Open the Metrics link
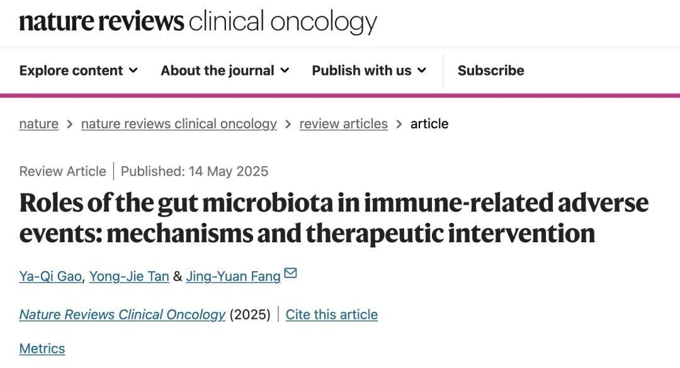 pos(42,348)
